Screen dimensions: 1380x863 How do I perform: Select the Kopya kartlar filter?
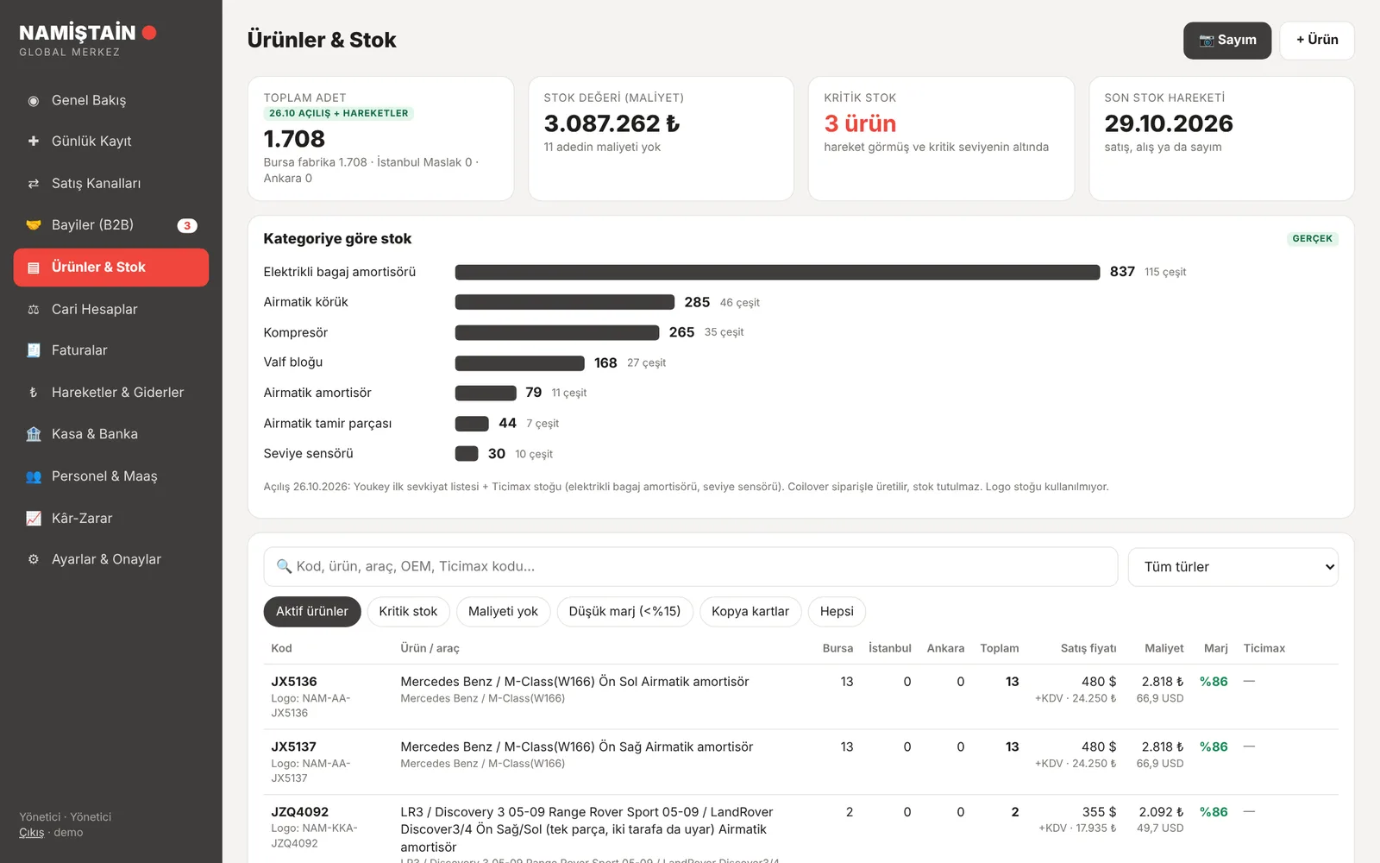tap(750, 612)
